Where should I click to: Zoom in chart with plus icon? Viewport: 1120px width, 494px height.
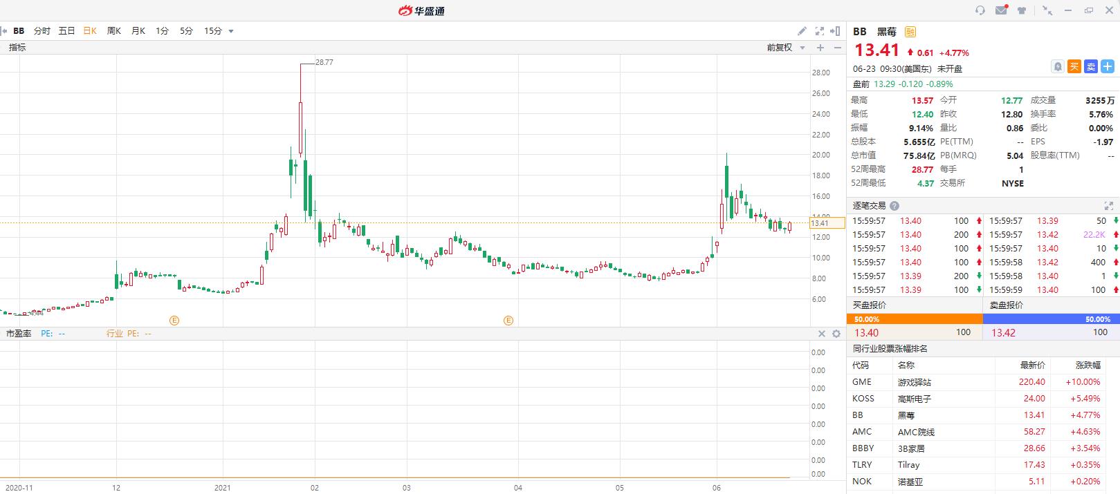(x=820, y=48)
